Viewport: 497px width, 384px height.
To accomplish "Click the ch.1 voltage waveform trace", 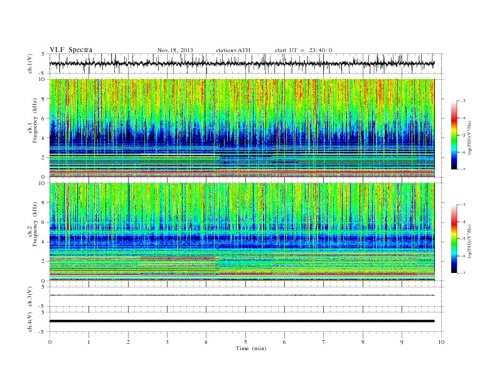I will [242, 63].
